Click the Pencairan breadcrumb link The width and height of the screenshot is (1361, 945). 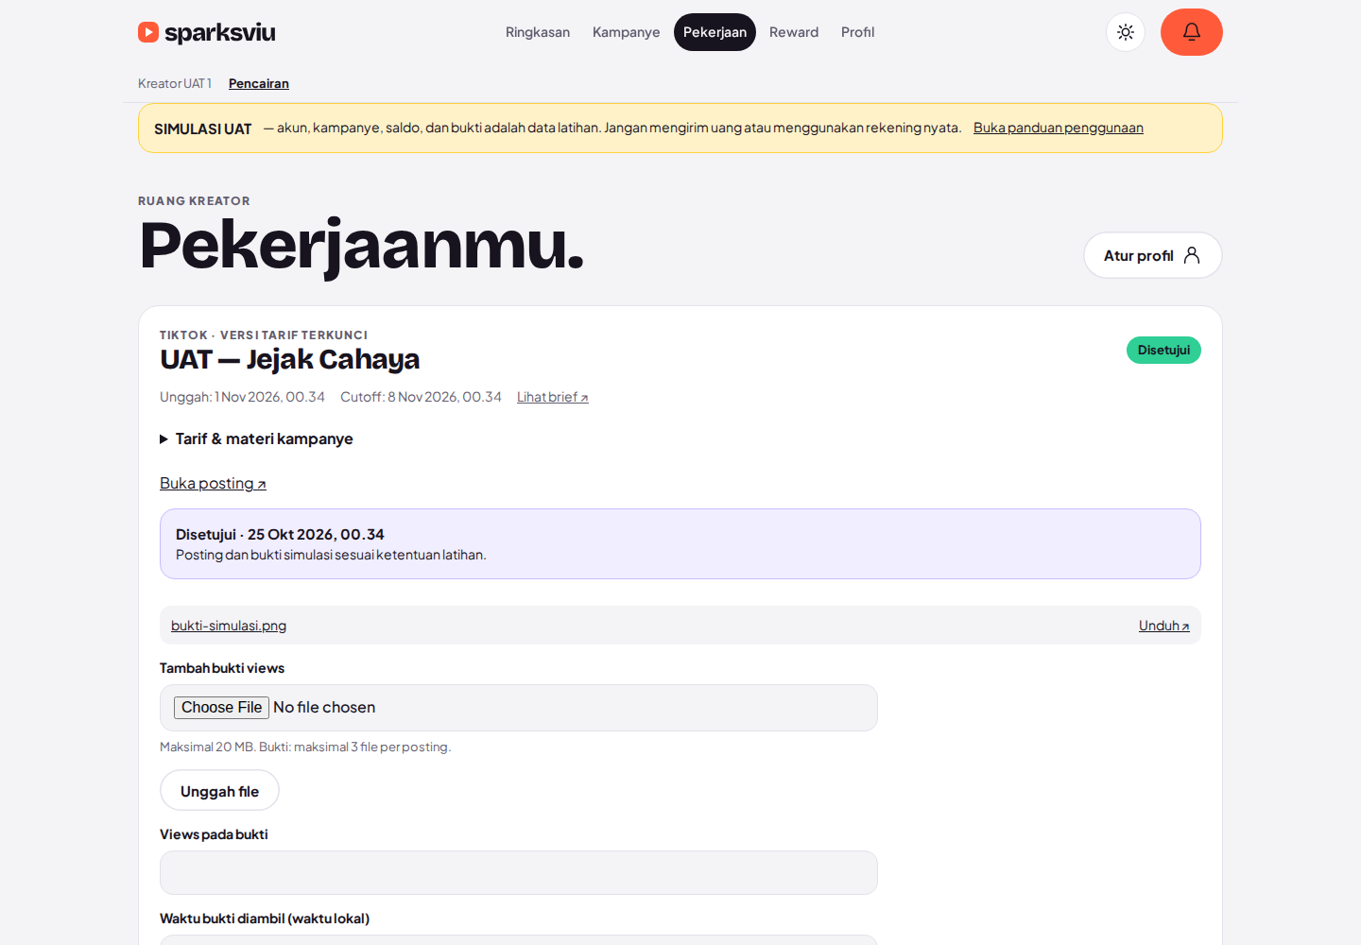pos(259,83)
